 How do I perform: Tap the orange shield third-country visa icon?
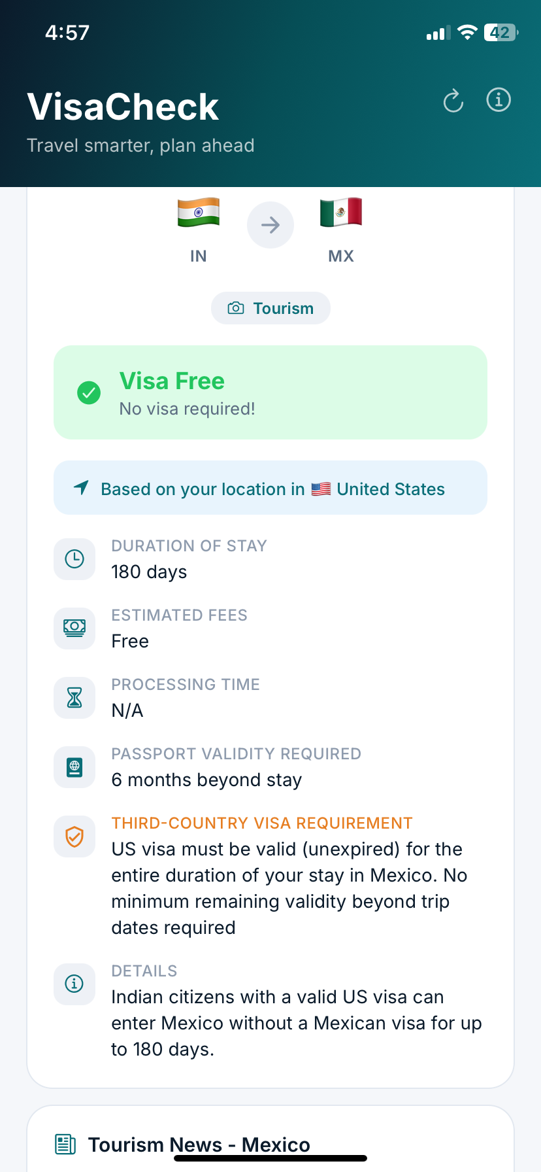coord(74,836)
